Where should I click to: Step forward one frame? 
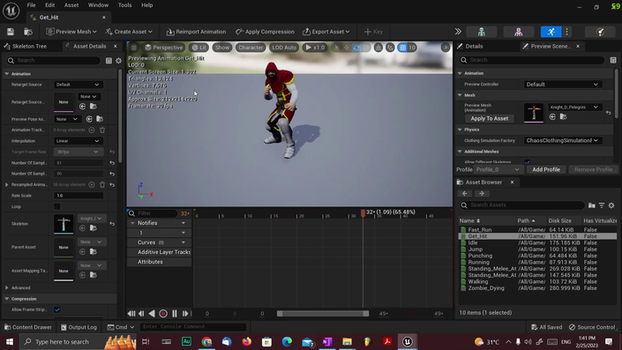pos(185,314)
